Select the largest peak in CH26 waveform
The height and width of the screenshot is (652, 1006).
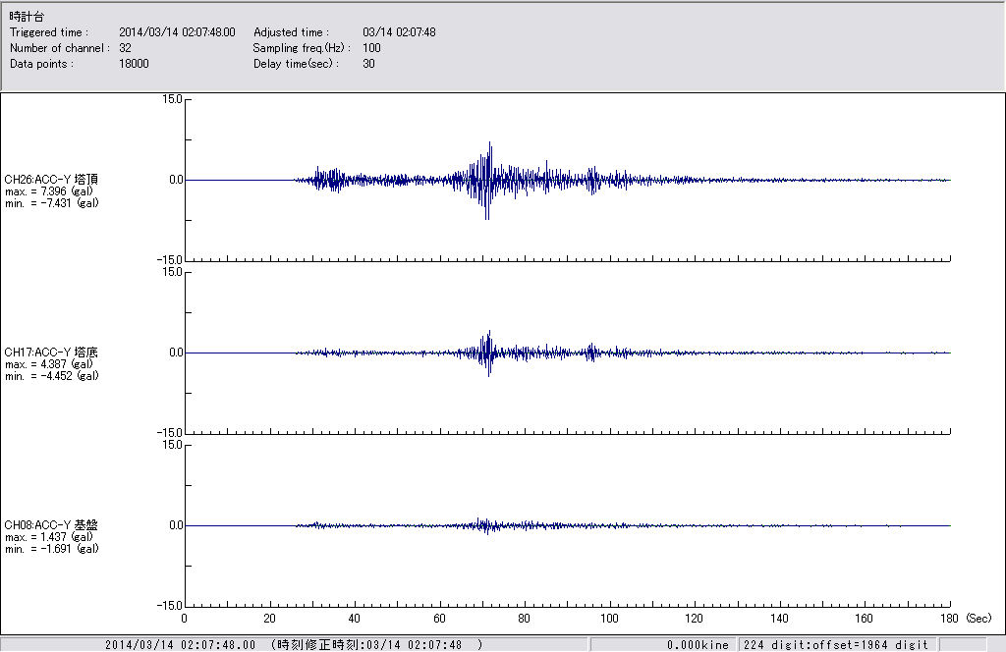coord(488,143)
